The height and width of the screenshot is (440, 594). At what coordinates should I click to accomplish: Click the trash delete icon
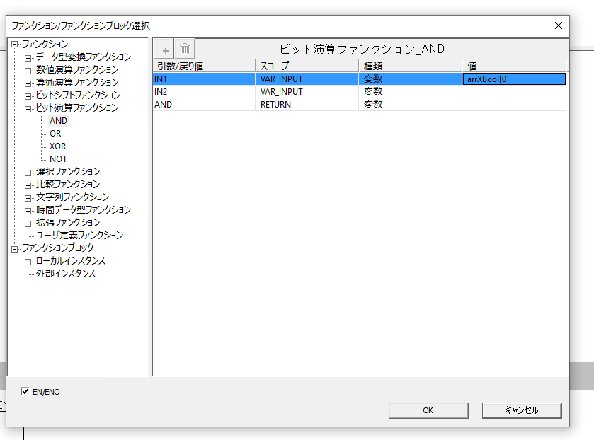[185, 50]
